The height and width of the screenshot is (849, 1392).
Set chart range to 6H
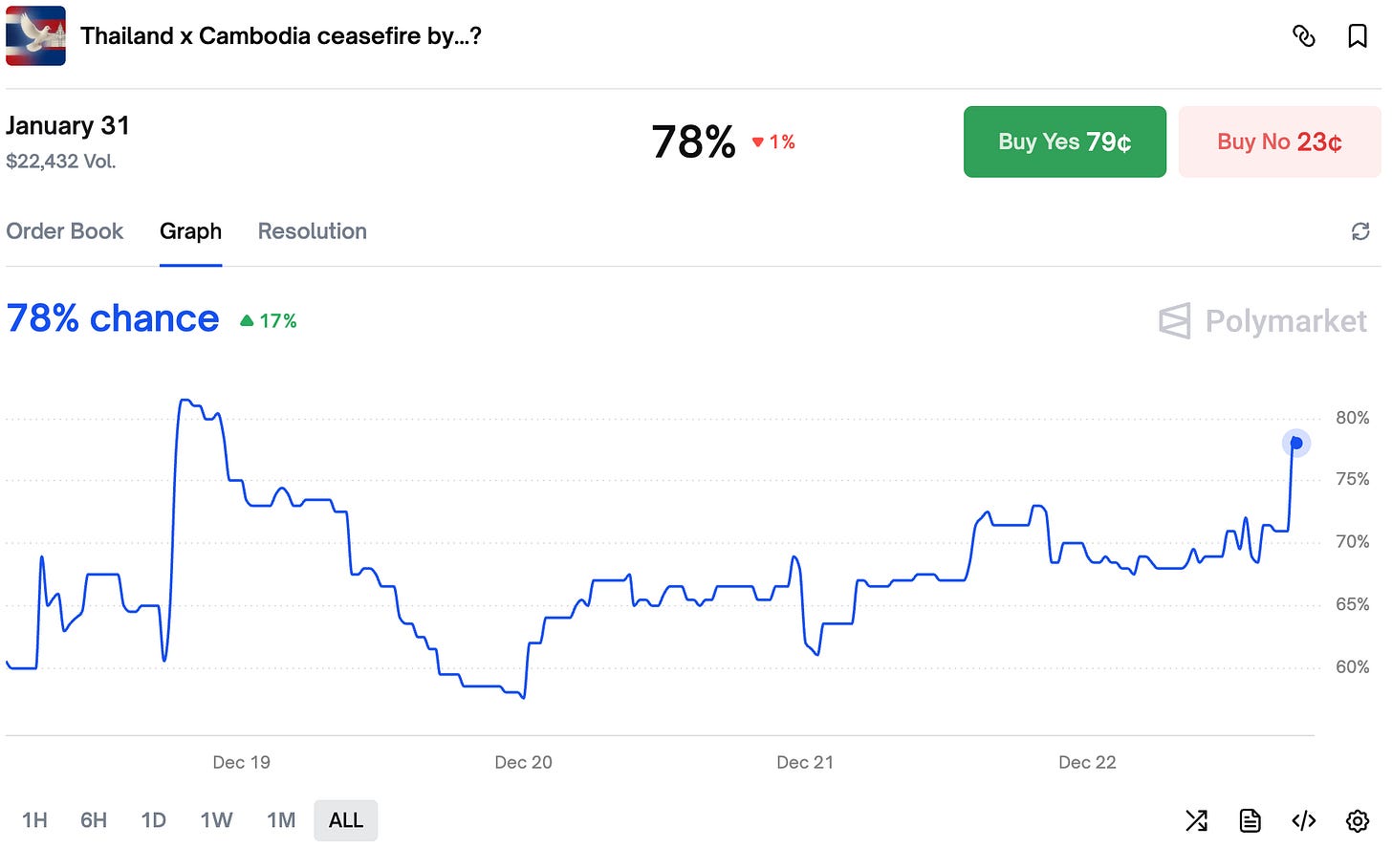94,820
